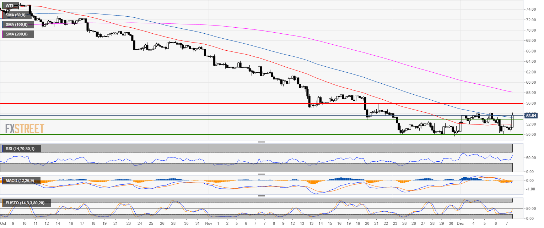544x228 pixels.
Task: Click the divider handle above MACD panel
Action: point(262,174)
